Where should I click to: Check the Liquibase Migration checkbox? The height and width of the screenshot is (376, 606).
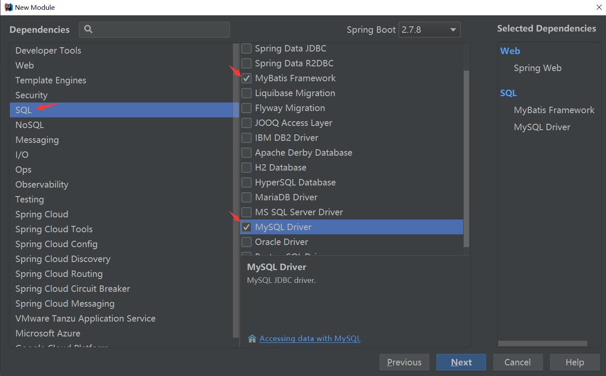coord(246,93)
